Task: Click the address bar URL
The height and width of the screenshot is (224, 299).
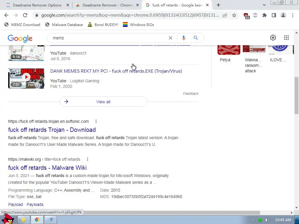Action: 130,15
